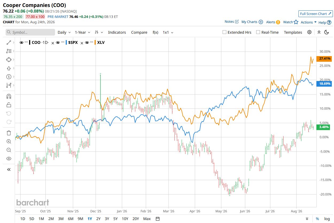Select the 5Y time range
This screenshot has width=334, height=223.
(115, 219)
